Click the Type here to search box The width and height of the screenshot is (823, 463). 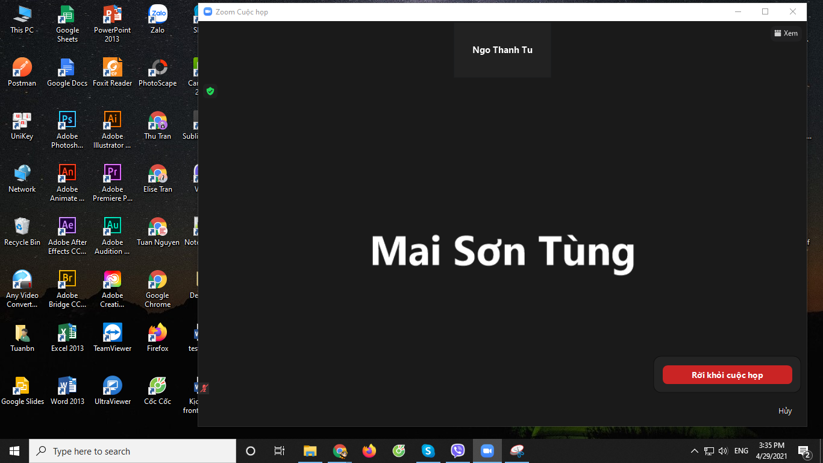pos(133,451)
